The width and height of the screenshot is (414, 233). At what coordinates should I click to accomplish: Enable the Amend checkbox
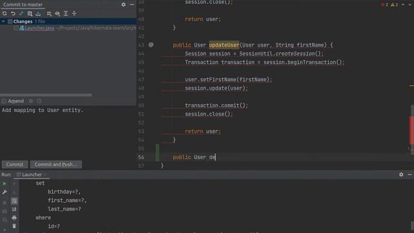pyautogui.click(x=4, y=101)
